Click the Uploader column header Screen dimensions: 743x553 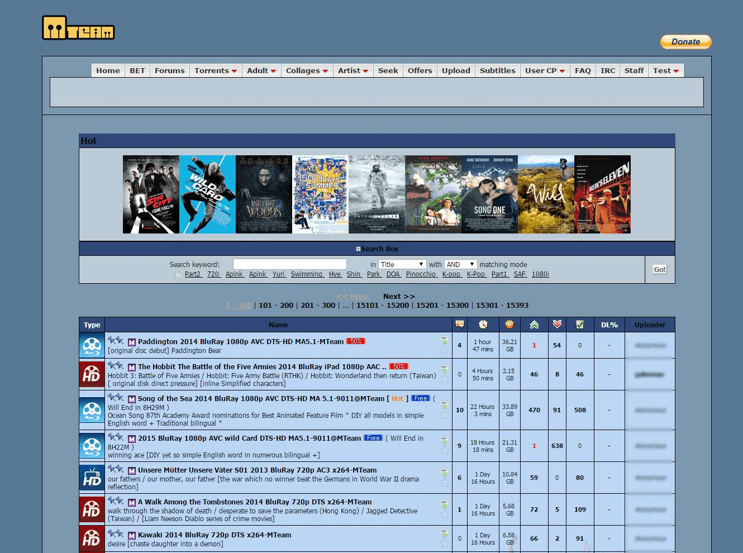pos(650,325)
